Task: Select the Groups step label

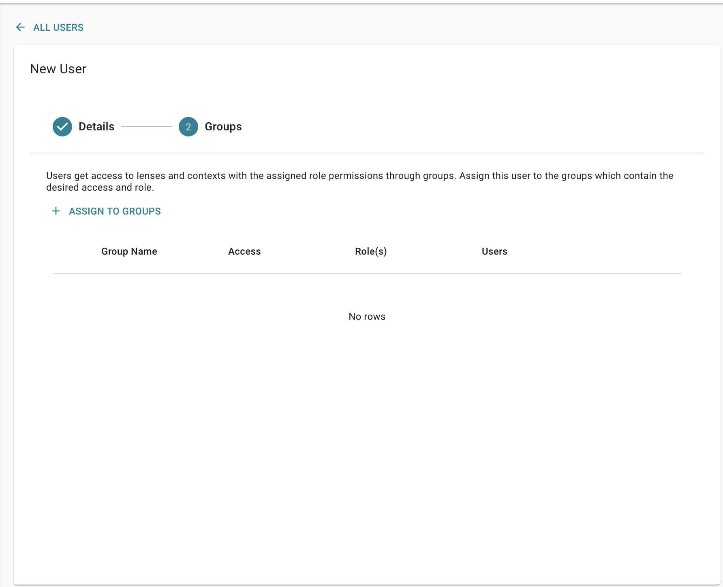Action: (223, 127)
